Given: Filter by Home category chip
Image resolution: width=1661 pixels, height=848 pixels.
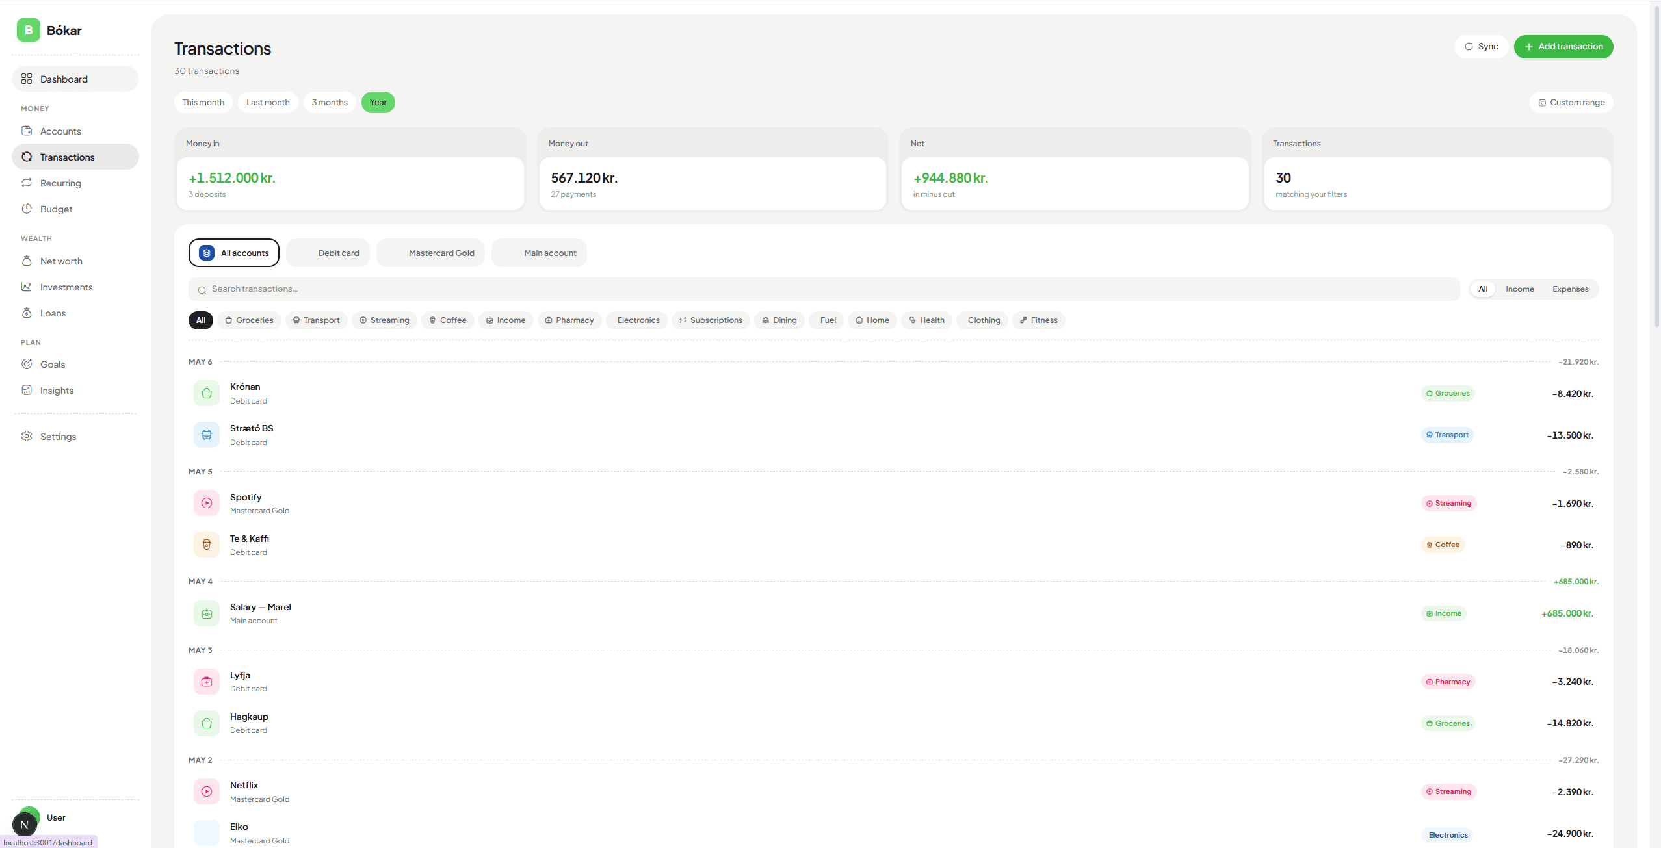Looking at the screenshot, I should (x=872, y=320).
